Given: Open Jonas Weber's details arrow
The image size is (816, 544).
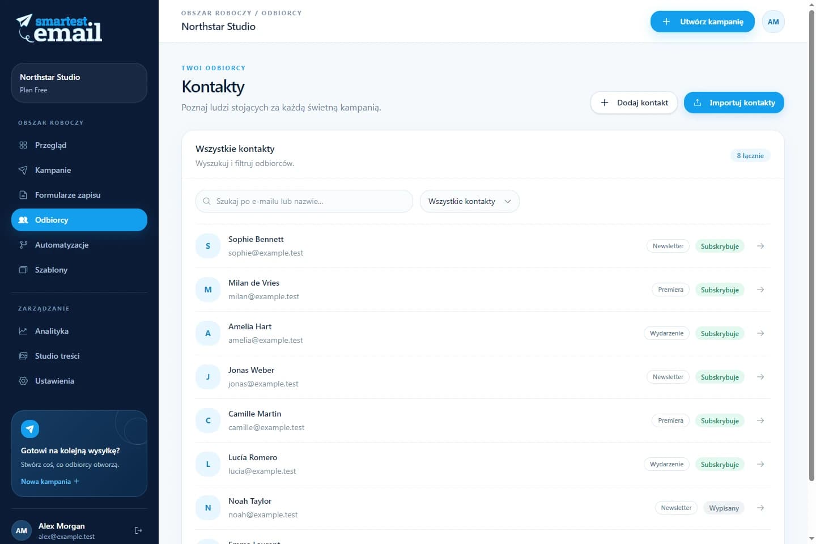Looking at the screenshot, I should point(760,377).
